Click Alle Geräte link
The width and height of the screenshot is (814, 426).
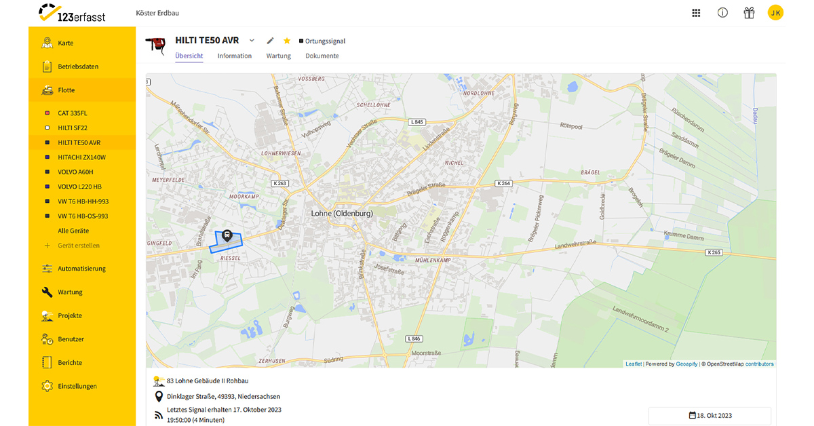[x=73, y=231]
